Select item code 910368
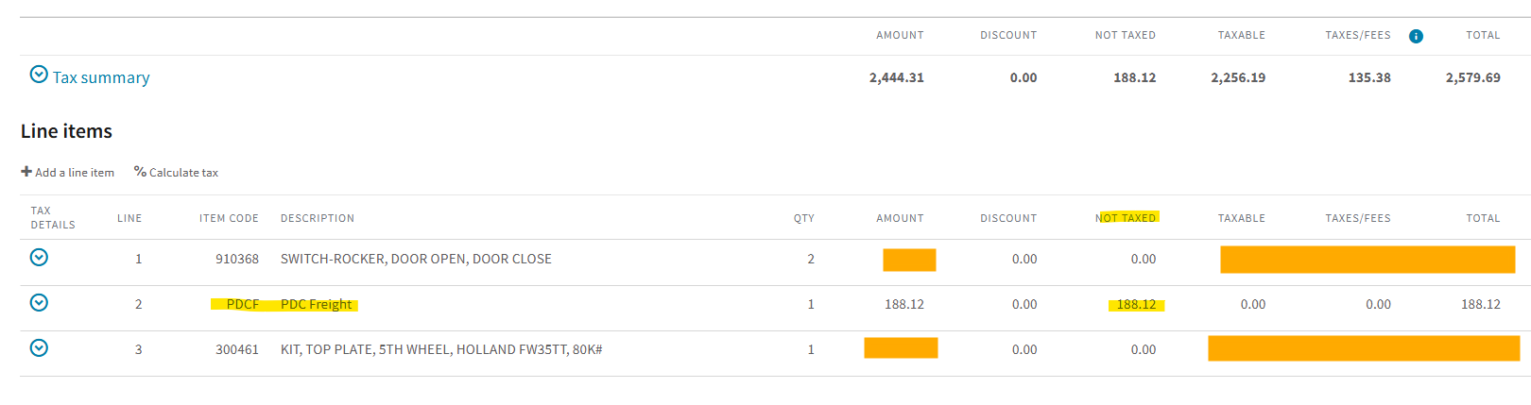Screen dimensions: 1531x405 [x=237, y=259]
